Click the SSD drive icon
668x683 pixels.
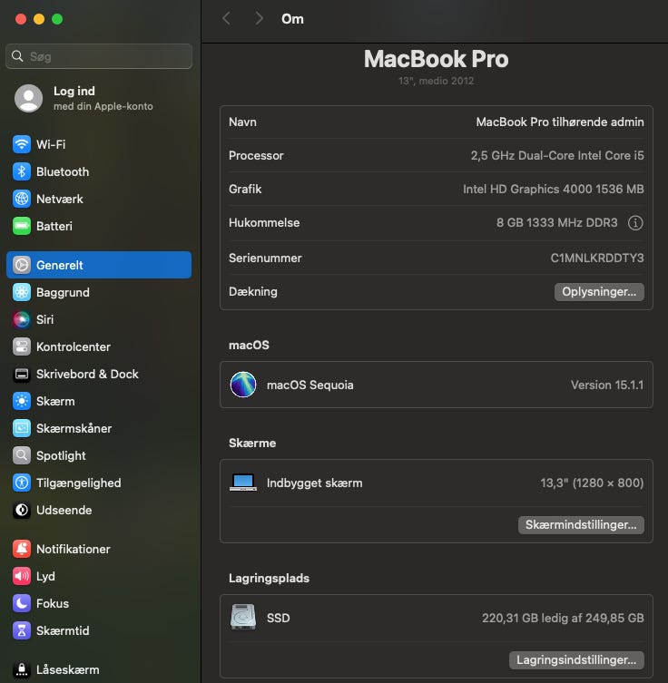[243, 617]
